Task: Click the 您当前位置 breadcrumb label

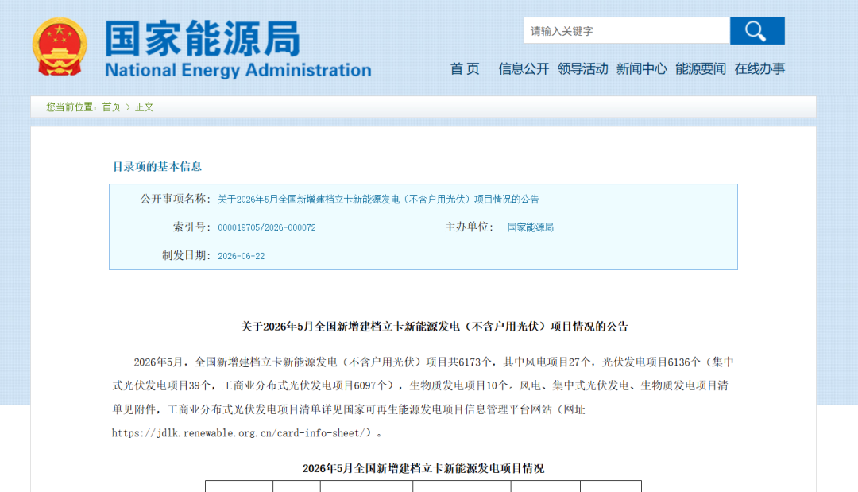Action: click(x=71, y=107)
